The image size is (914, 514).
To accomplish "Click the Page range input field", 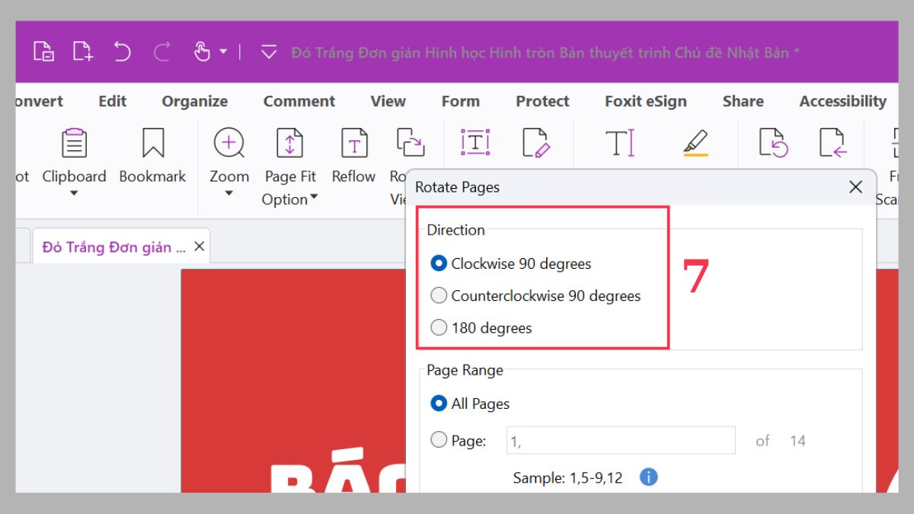I will pos(620,440).
